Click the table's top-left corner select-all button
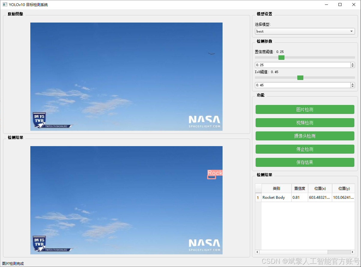This screenshot has height=267, width=361. 258,189
